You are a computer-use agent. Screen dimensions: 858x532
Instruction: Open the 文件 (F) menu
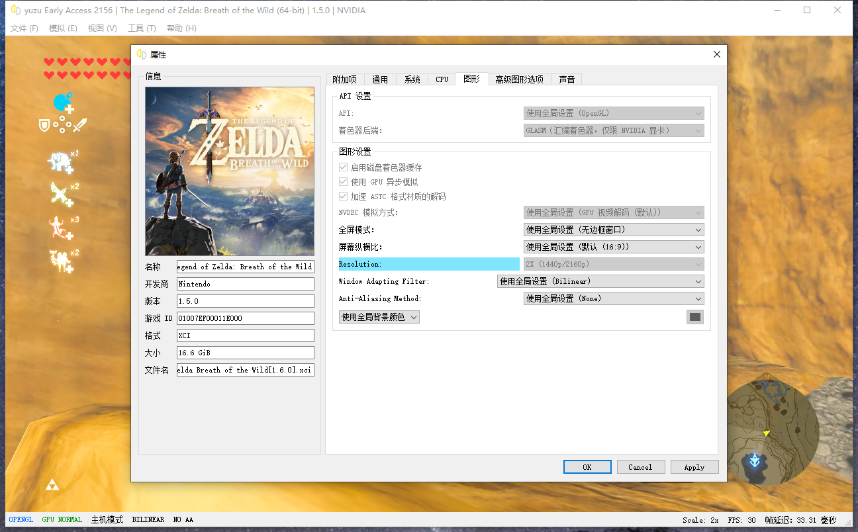(x=24, y=28)
